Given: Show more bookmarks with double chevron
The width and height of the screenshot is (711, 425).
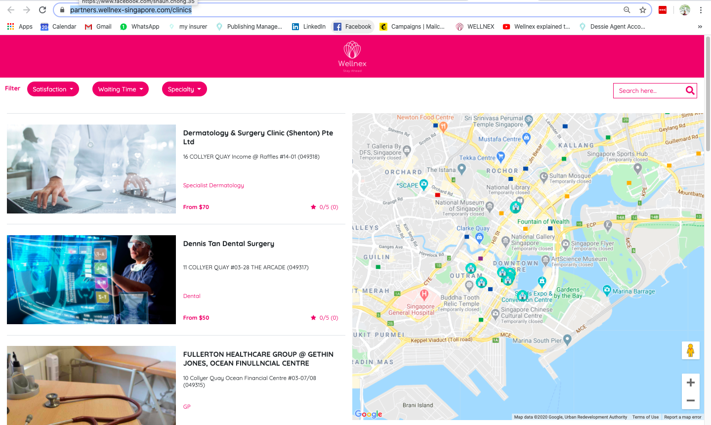Looking at the screenshot, I should tap(700, 27).
